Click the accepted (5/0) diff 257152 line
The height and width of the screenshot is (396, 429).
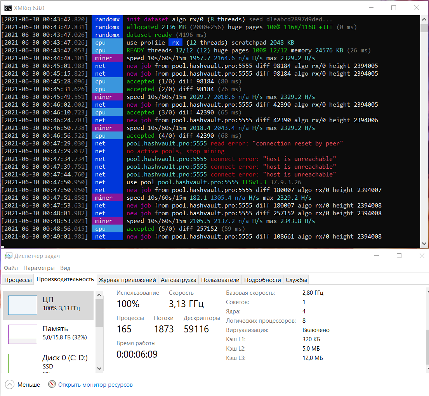(186, 229)
